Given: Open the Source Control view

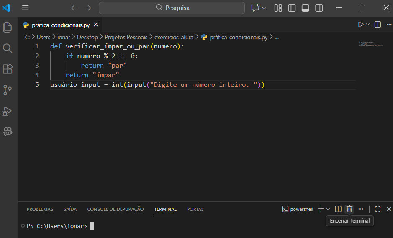Looking at the screenshot, I should coord(8,90).
